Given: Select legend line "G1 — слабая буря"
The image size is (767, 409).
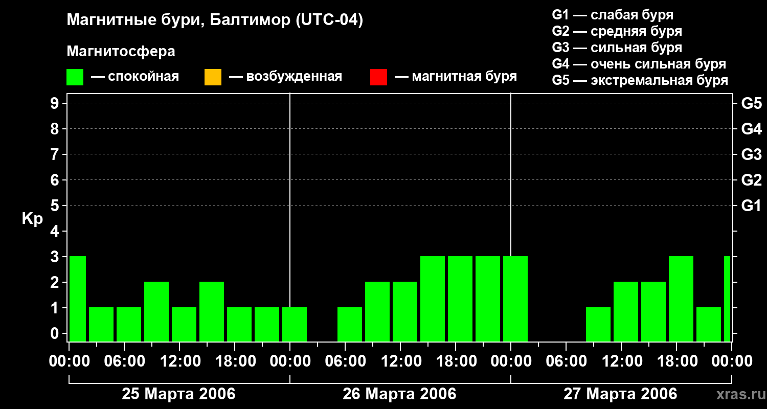Looking at the screenshot, I should (x=613, y=15).
